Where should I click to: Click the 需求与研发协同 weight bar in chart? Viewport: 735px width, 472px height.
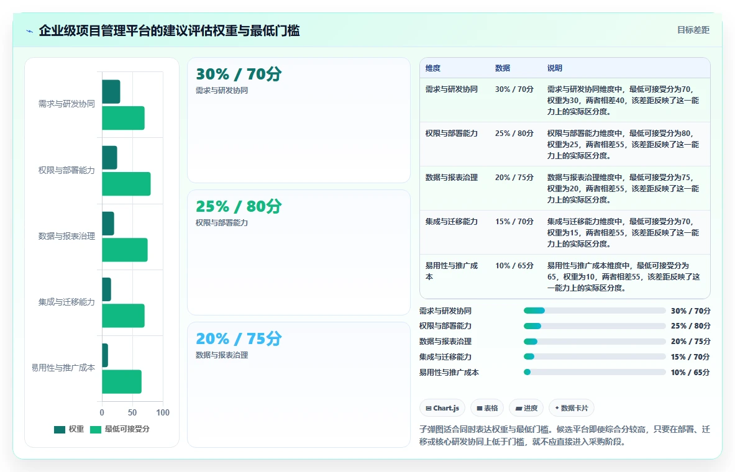point(111,92)
